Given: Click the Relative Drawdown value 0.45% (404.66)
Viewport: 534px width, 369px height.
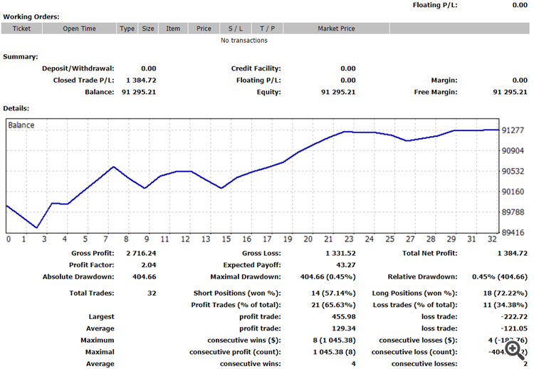Looking at the screenshot, I should (x=500, y=276).
